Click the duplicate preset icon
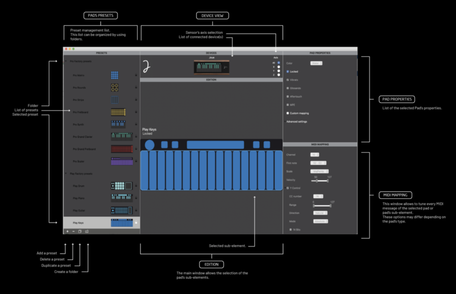Screen dimensions: 456x294 click(x=80, y=231)
